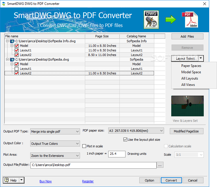This screenshot has width=217, height=187.
Task: Click the Convert button
Action: [171, 180]
